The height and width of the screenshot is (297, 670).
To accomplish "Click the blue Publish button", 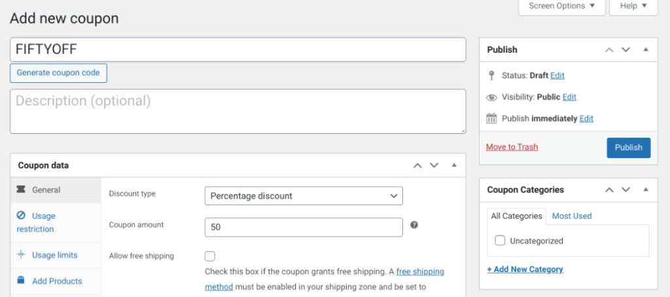I will coord(629,148).
